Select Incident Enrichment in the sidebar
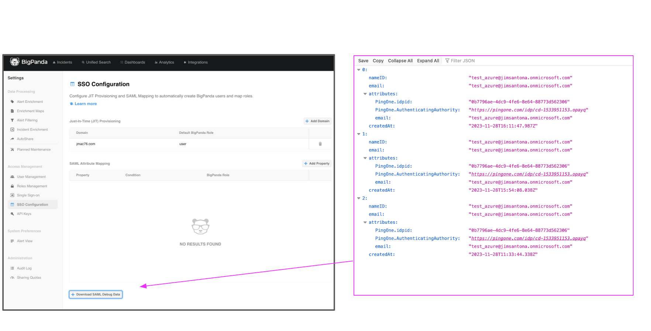651x331 pixels. point(32,129)
